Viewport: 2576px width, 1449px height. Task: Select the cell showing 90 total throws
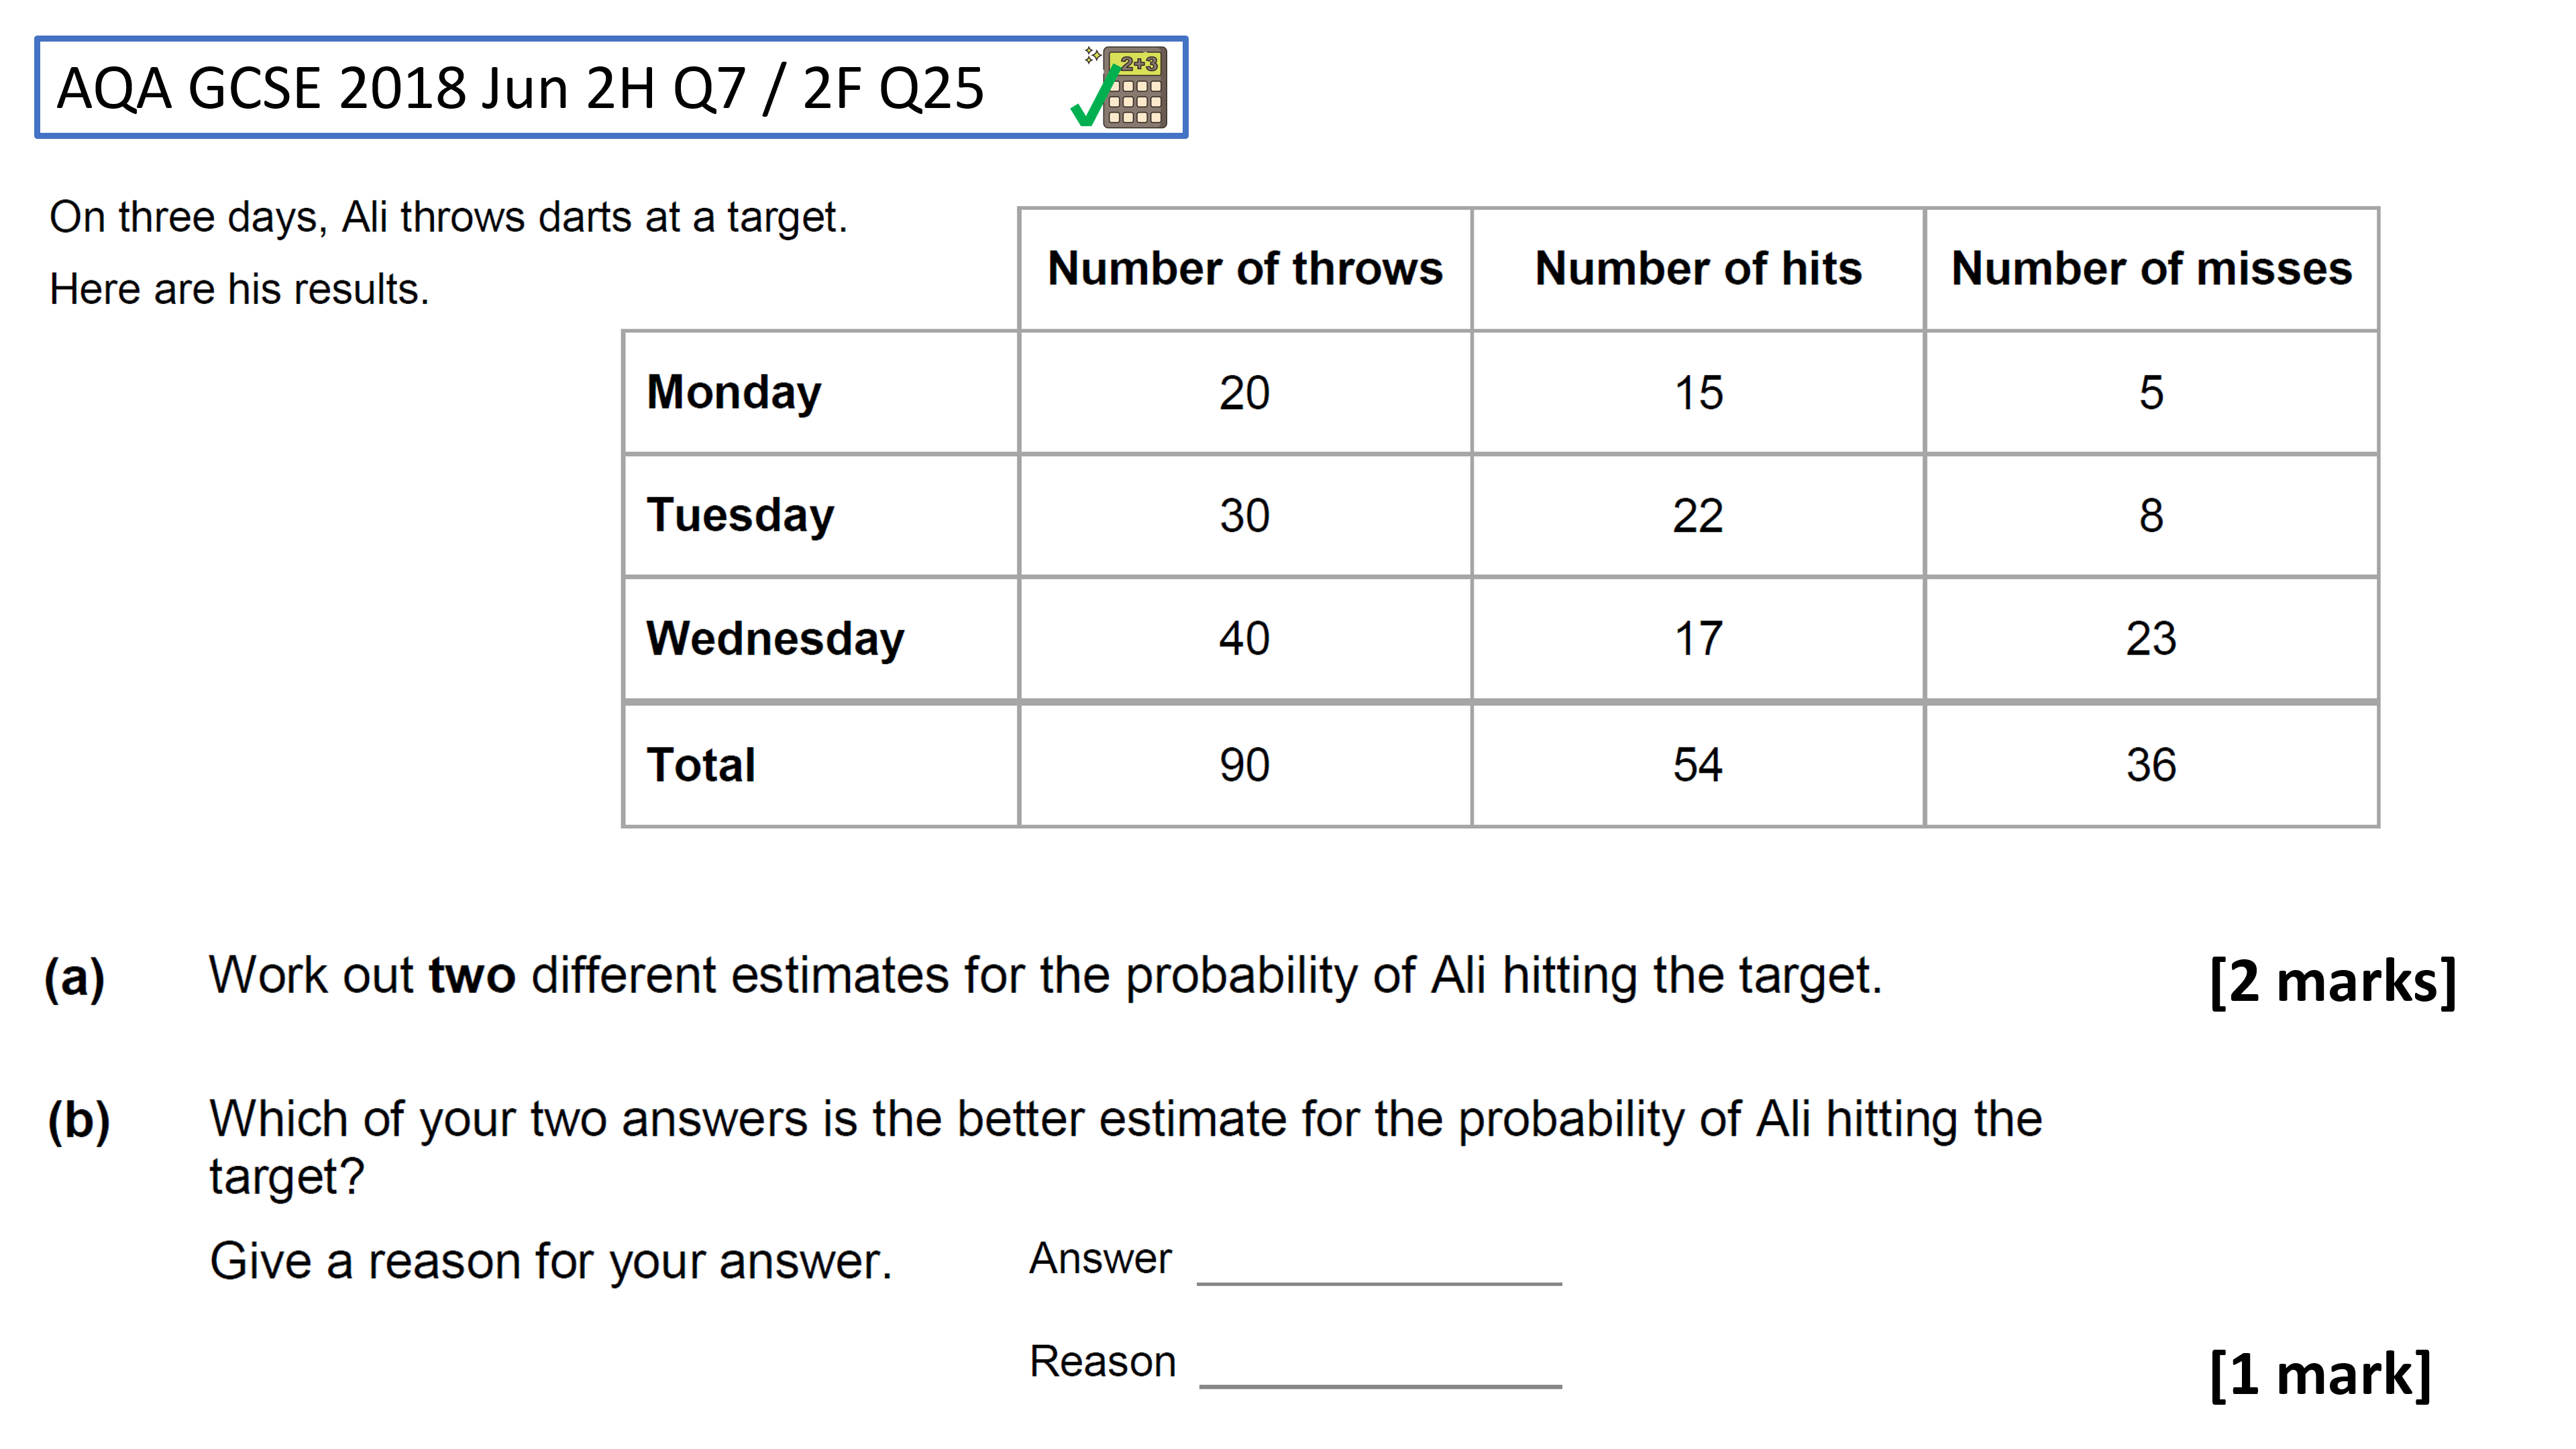coord(1245,765)
